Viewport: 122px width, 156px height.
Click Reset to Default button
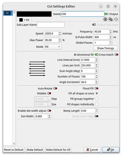14,150
